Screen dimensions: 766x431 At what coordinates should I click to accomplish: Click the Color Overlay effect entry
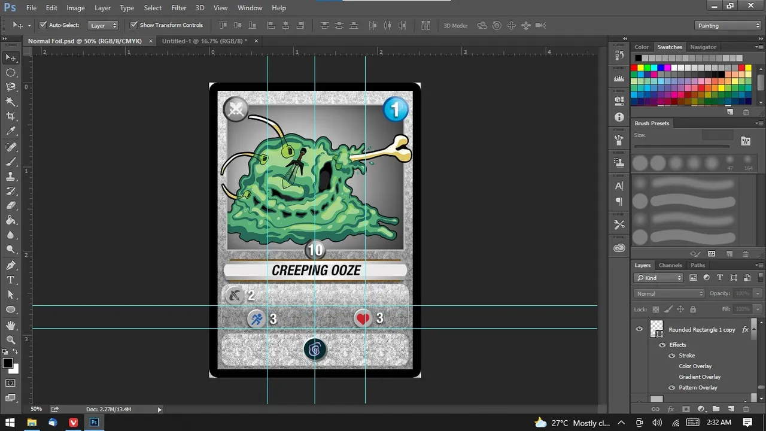695,366
